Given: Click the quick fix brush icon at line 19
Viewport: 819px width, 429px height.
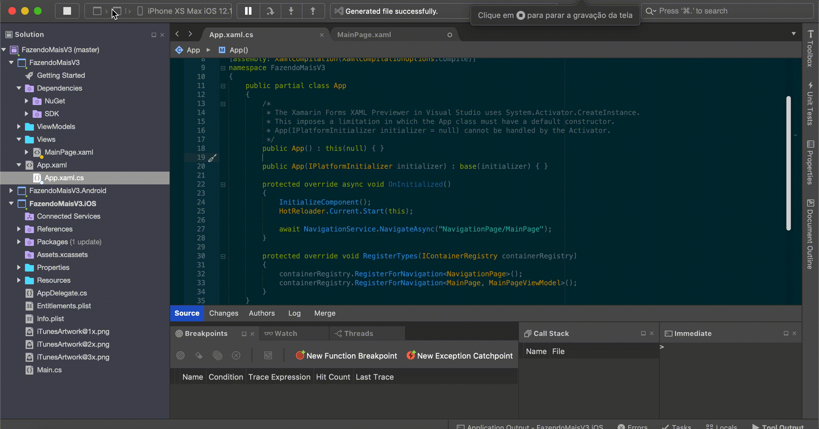Looking at the screenshot, I should tap(212, 158).
